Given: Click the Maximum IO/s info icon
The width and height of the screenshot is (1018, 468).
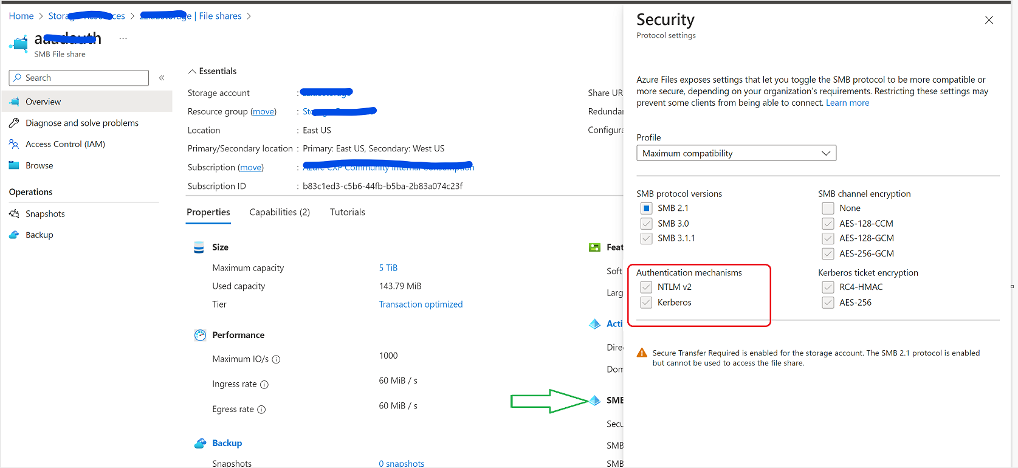Looking at the screenshot, I should point(276,359).
